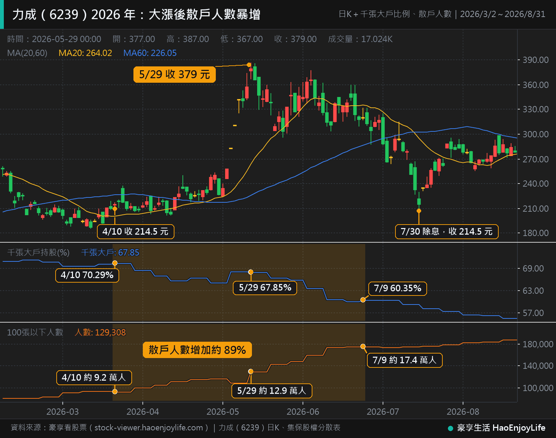Click the 7/30 除息，收 214.5 元 callout
556x438 pixels.
[x=447, y=232]
